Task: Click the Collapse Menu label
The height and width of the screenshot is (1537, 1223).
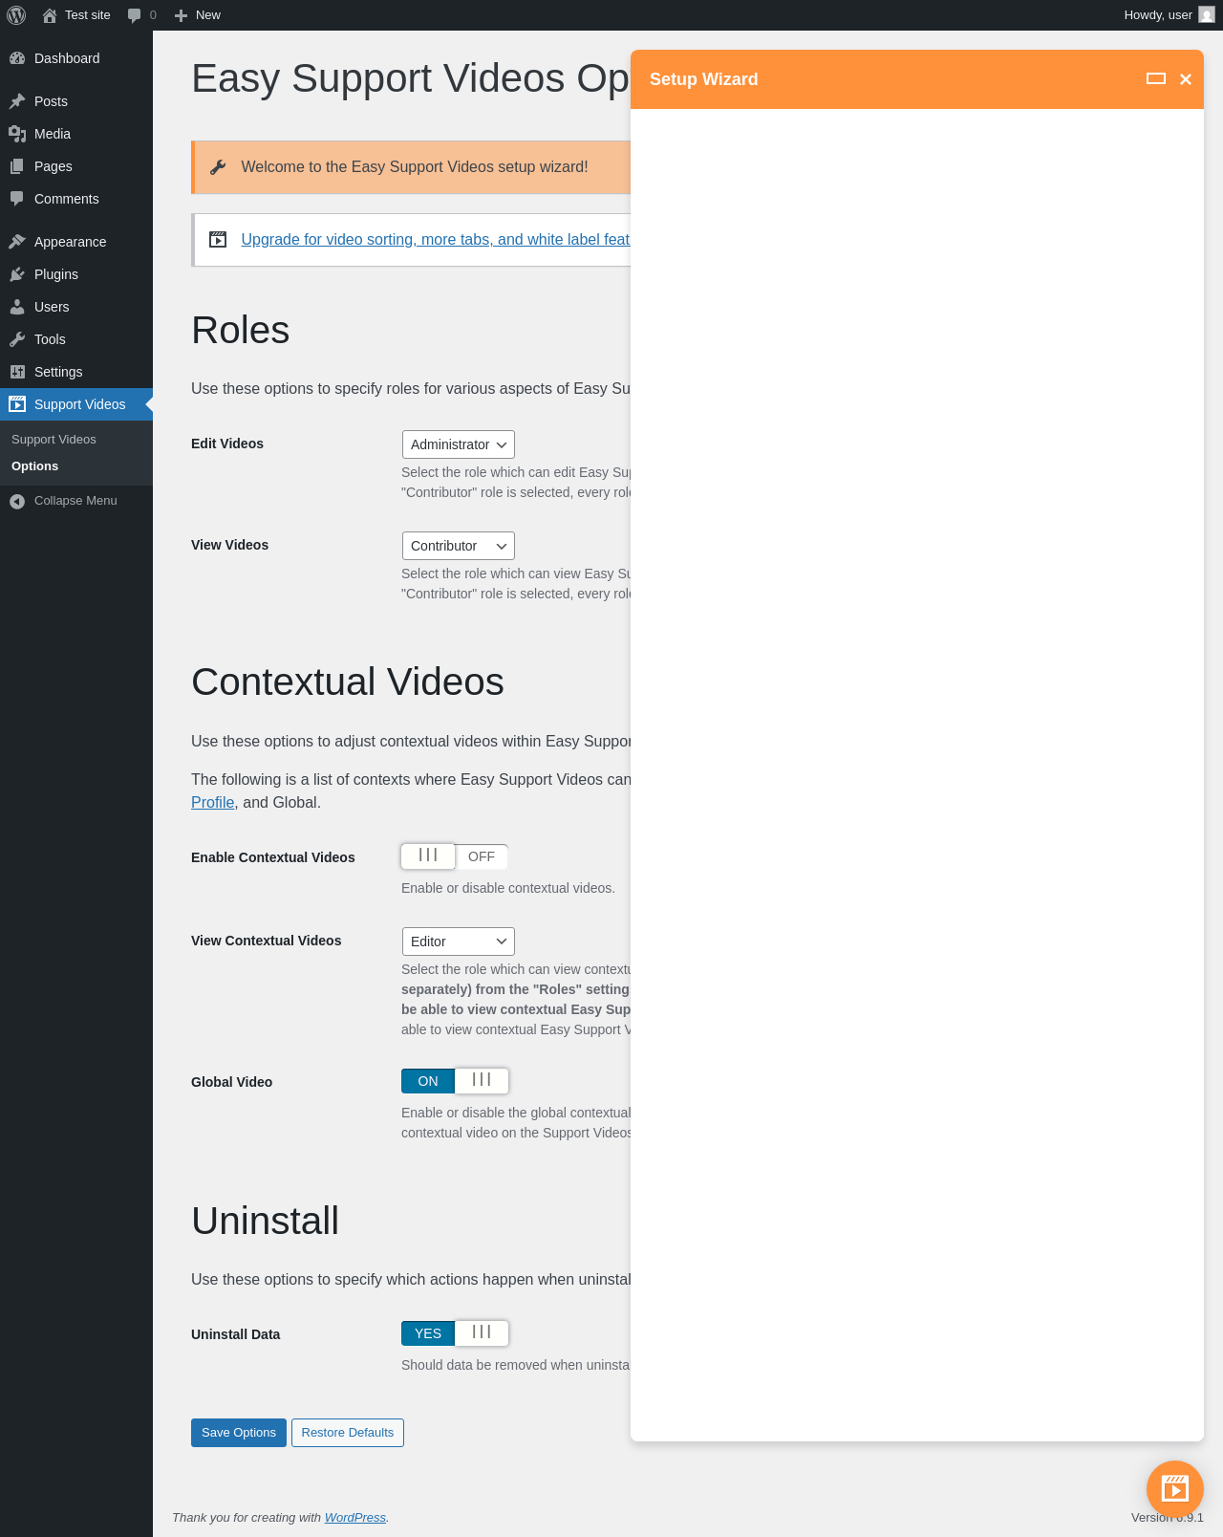Action: pos(75,501)
